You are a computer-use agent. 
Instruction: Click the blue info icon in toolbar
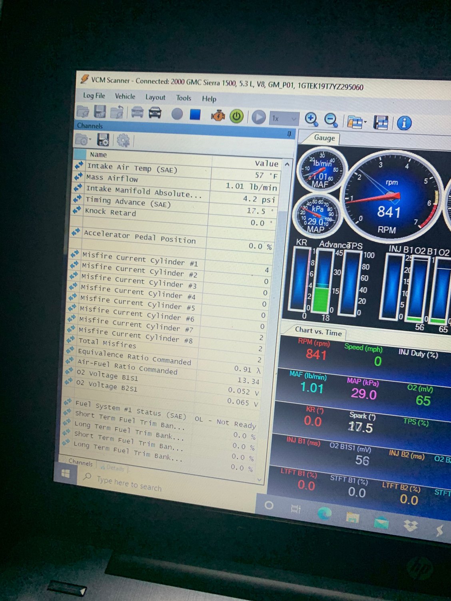pos(404,123)
